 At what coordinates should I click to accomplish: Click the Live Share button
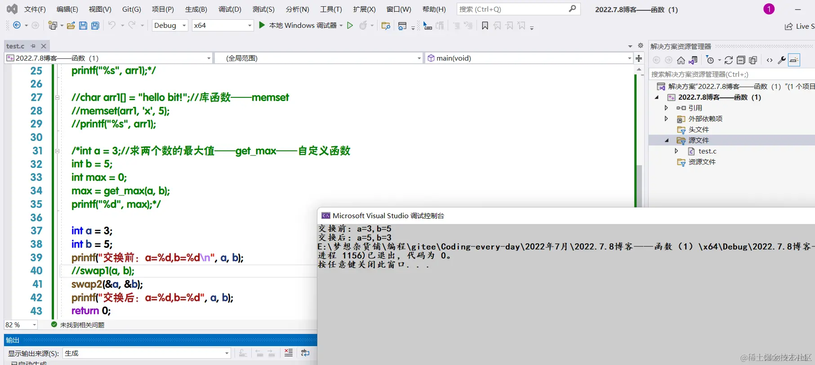[x=800, y=26]
